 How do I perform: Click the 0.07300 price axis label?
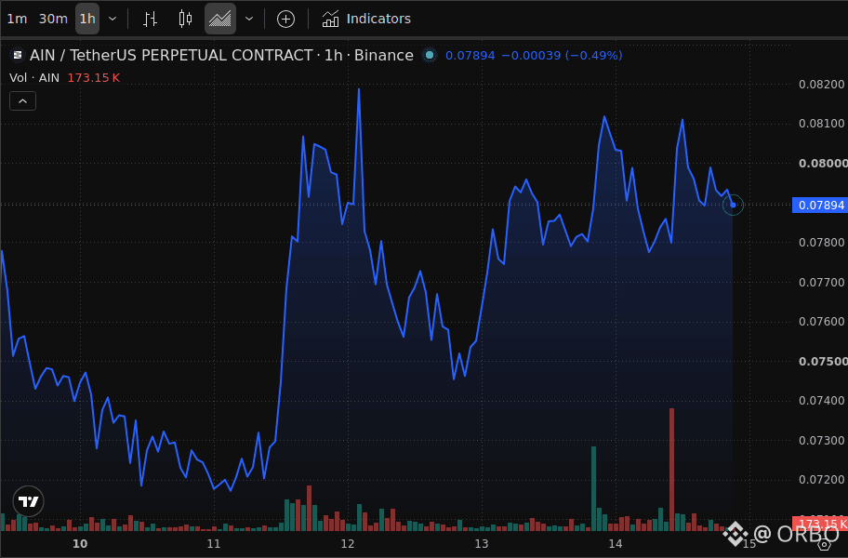(x=822, y=440)
